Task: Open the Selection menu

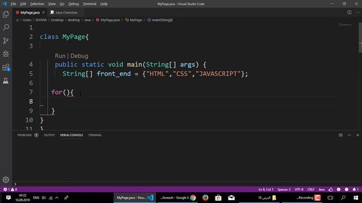Action: (x=37, y=4)
